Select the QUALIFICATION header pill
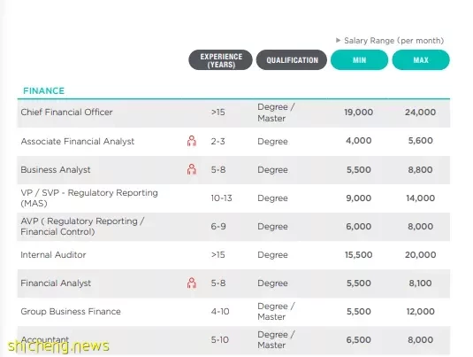The image size is (473, 357). point(292,60)
